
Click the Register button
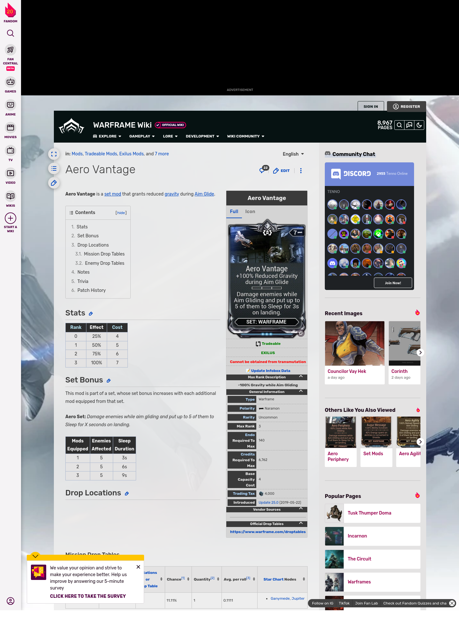(406, 107)
